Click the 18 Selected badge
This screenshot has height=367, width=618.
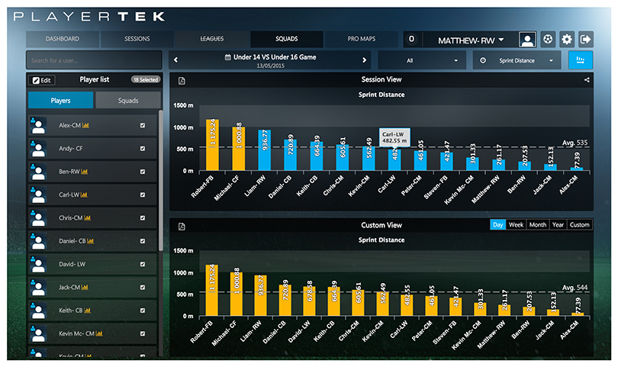[x=146, y=79]
